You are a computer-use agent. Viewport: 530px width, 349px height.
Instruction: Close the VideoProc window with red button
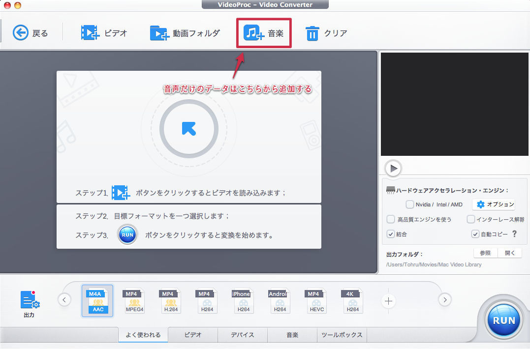[x=7, y=5]
